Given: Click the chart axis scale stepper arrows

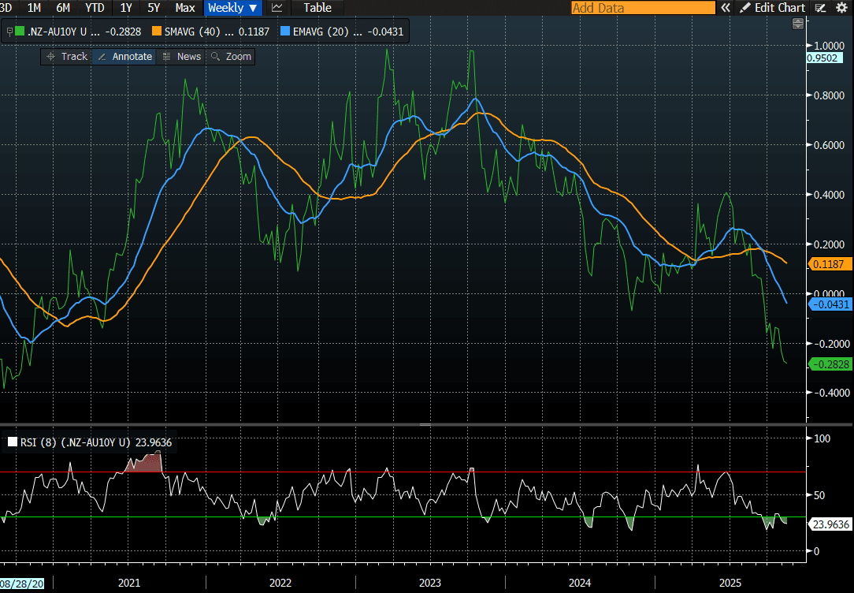Looking at the screenshot, I should click(x=798, y=24).
